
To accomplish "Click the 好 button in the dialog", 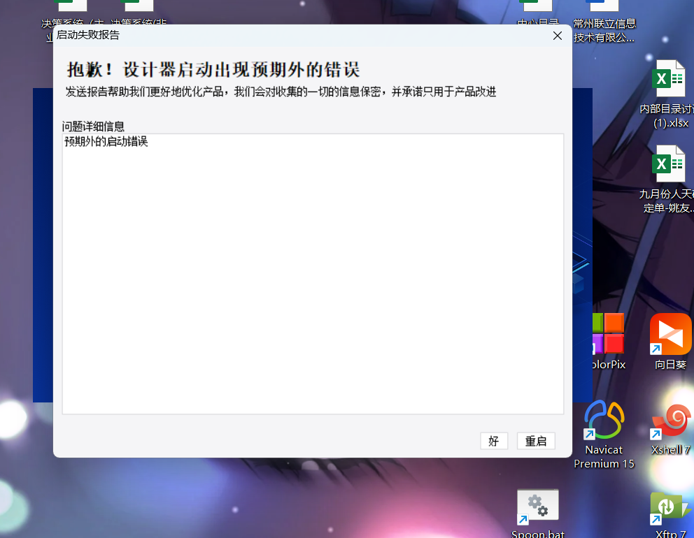I will [493, 441].
